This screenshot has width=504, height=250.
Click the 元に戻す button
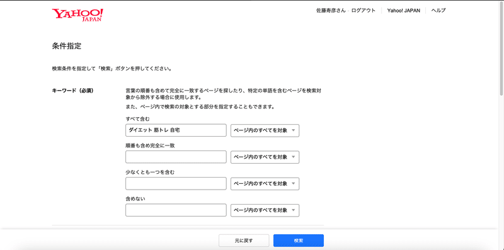tap(244, 241)
